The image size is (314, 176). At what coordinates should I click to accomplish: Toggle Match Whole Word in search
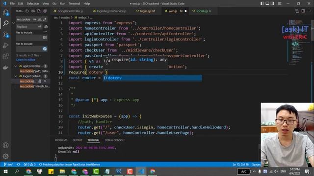point(40,20)
